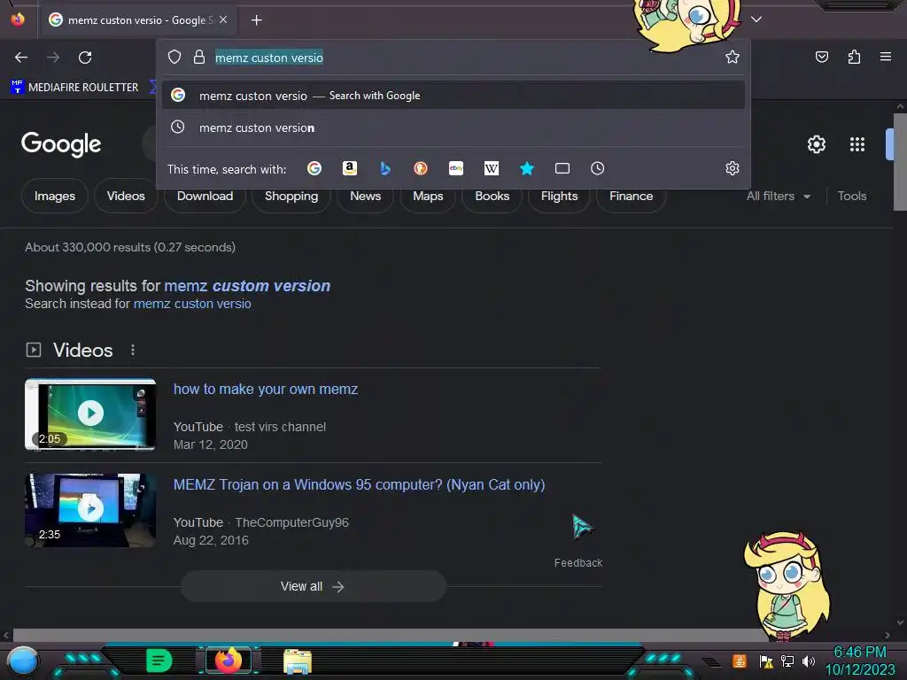Search this time with Google

coord(314,168)
